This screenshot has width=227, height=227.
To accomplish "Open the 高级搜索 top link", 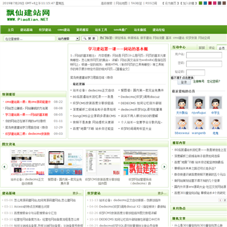I will point(107,3).
